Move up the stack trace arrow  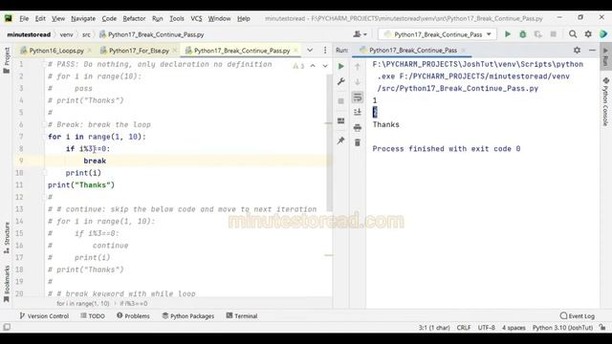(357, 67)
